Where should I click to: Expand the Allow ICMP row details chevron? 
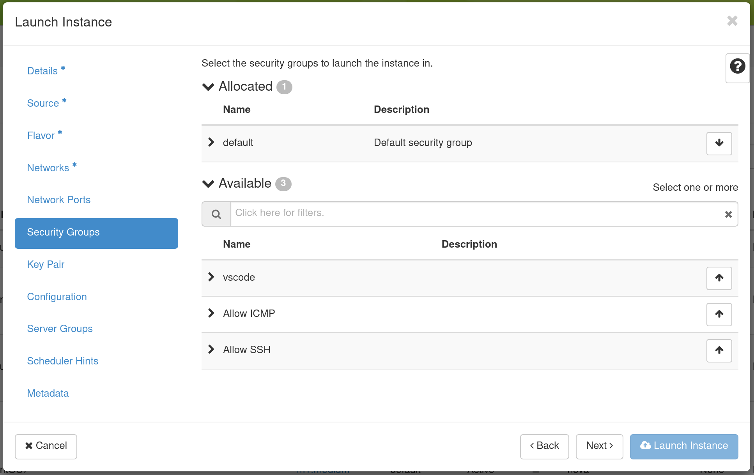click(x=211, y=313)
